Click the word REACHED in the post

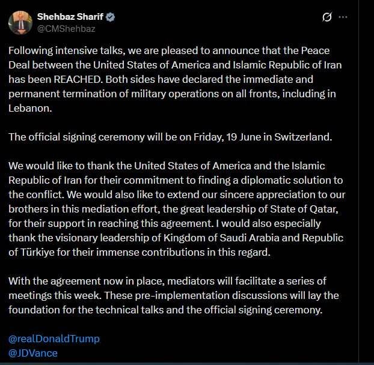pyautogui.click(x=78, y=79)
